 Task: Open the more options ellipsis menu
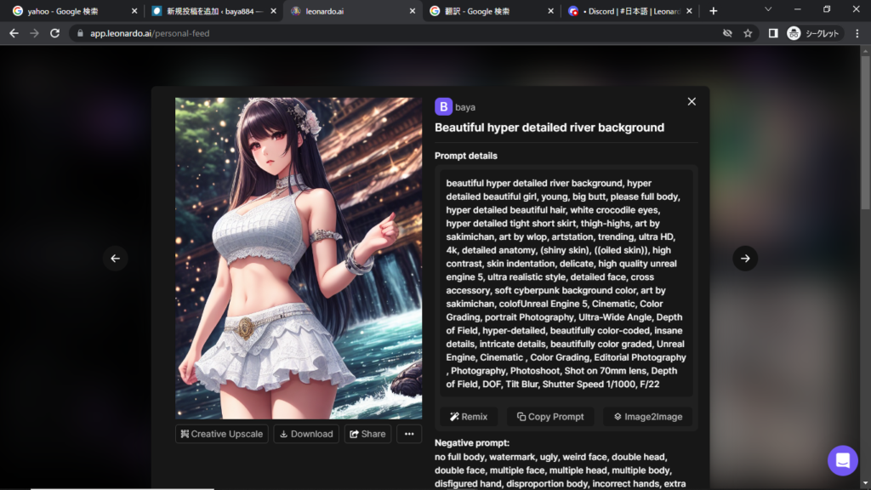[408, 434]
